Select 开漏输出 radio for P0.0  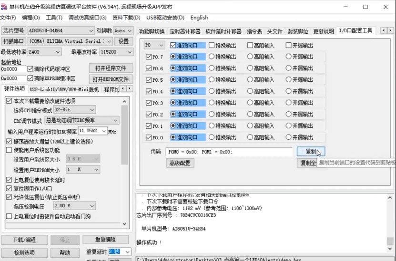[x=289, y=137]
